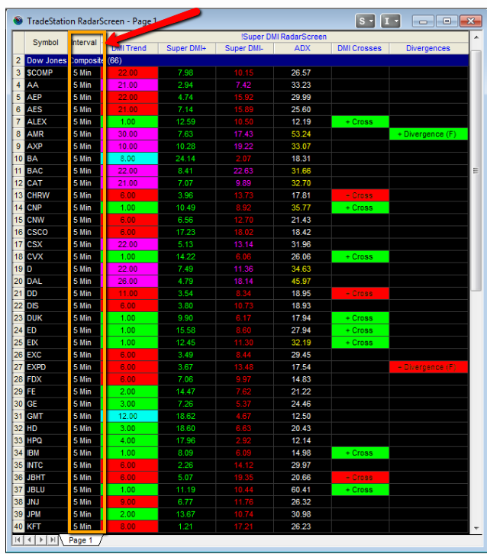
Task: Click the + Cross cell for IBM
Action: pos(360,453)
